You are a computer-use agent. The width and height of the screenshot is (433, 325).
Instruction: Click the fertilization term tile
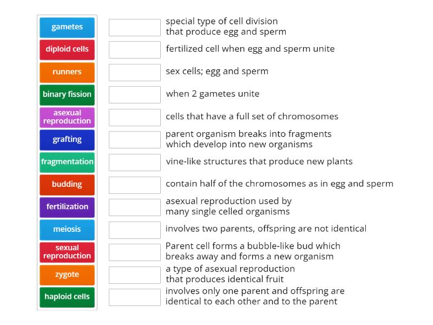[67, 207]
